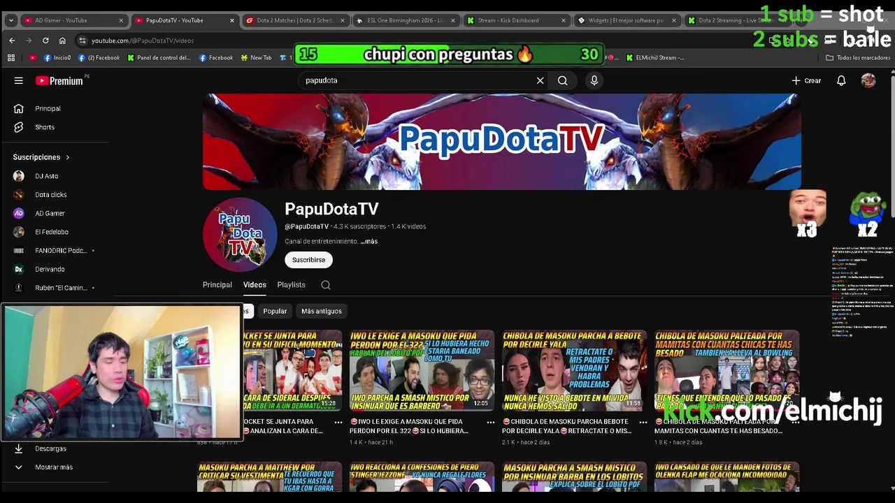Screen dimensions: 895x503
Task: Open the Derivando subscription
Action: coord(50,269)
